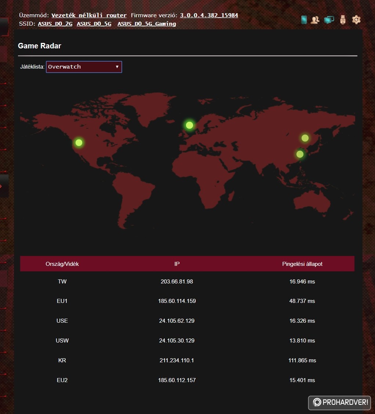Open the Overwatch game list dropdown

[x=84, y=67]
